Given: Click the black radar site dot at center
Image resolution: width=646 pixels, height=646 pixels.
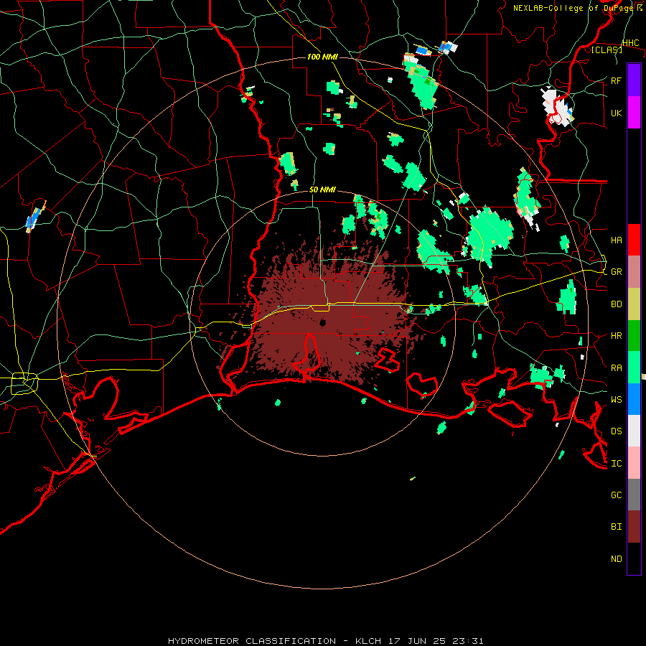Looking at the screenshot, I should pyautogui.click(x=322, y=322).
